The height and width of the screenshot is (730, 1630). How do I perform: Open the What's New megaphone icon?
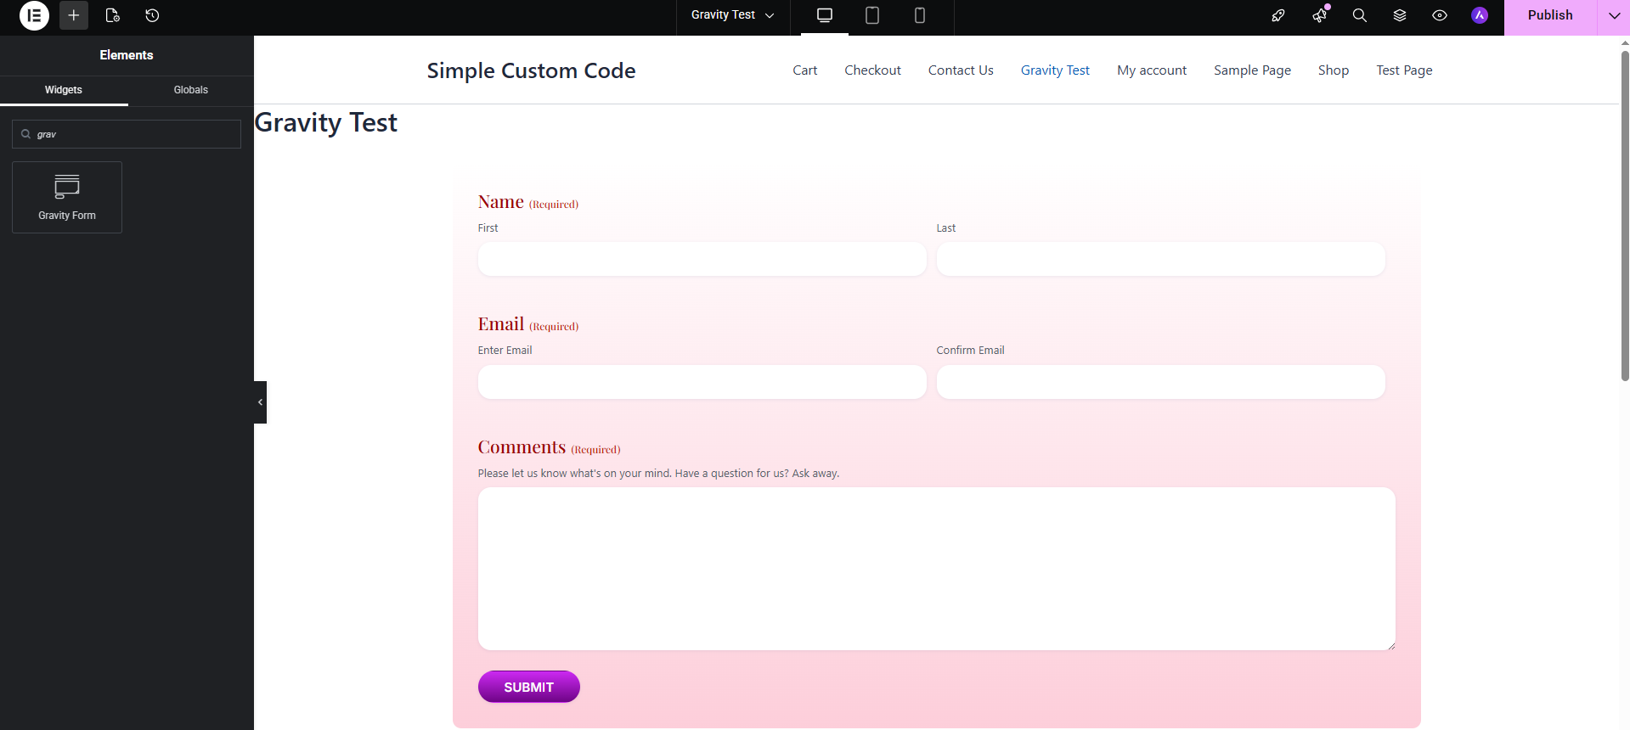(1319, 15)
